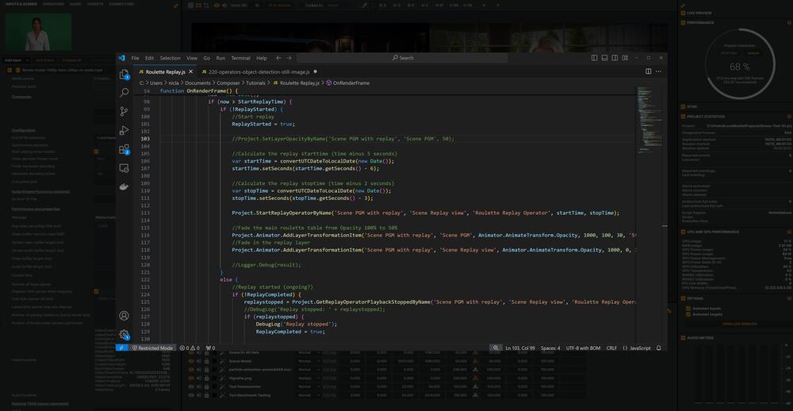Click the Manage gear icon
The width and height of the screenshot is (793, 411).
click(124, 334)
